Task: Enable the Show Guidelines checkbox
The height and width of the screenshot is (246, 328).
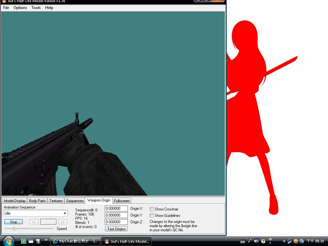Action: click(152, 216)
